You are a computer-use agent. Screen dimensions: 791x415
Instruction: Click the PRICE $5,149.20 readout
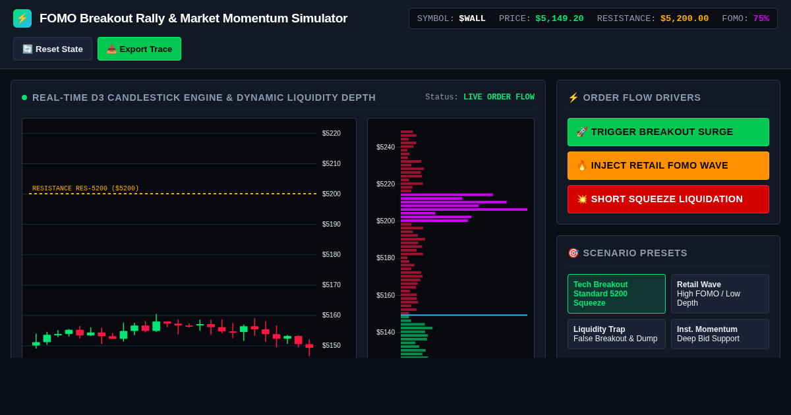559,18
